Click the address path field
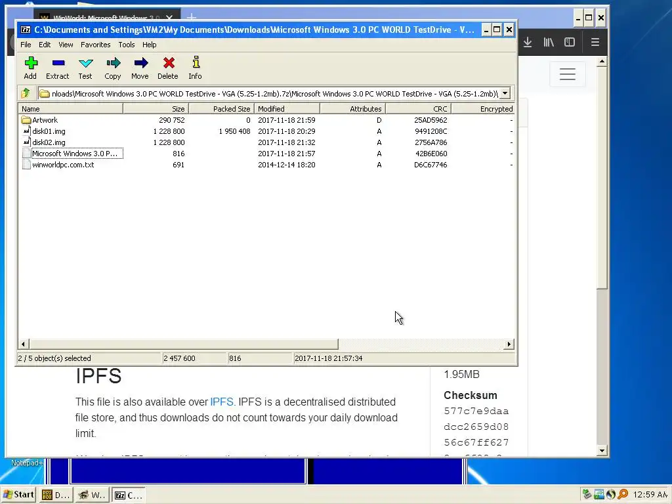The height and width of the screenshot is (504, 672). tap(268, 93)
